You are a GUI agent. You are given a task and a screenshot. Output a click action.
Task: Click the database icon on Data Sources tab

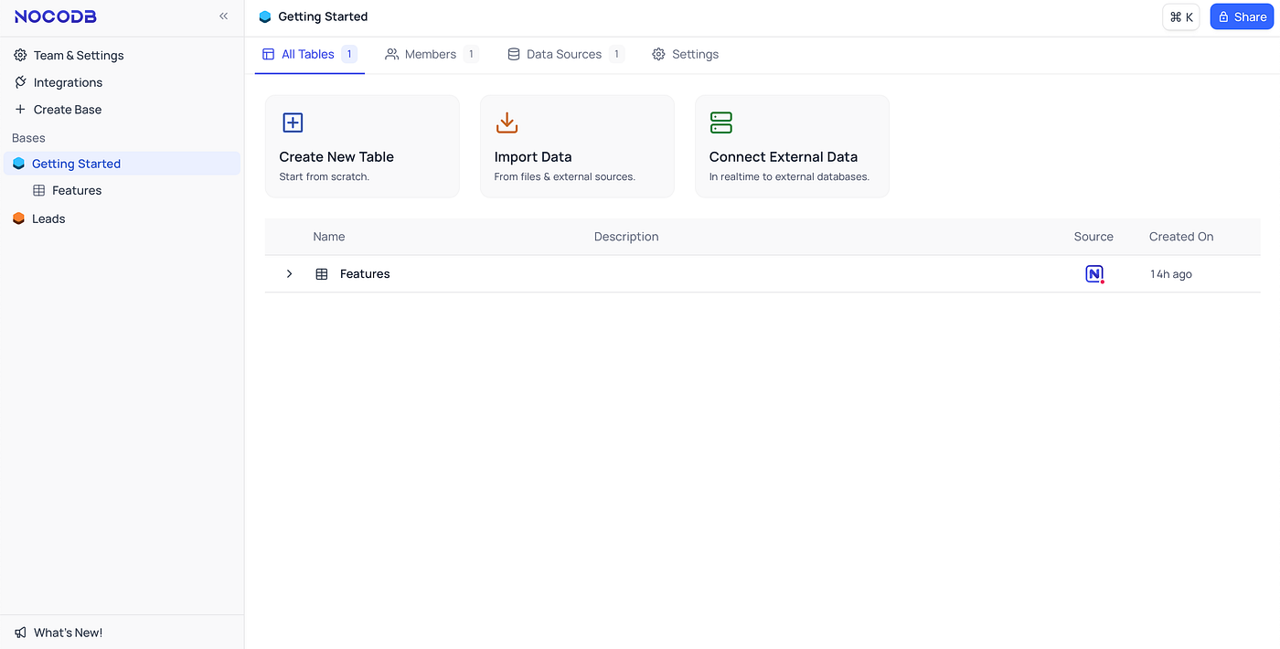514,55
